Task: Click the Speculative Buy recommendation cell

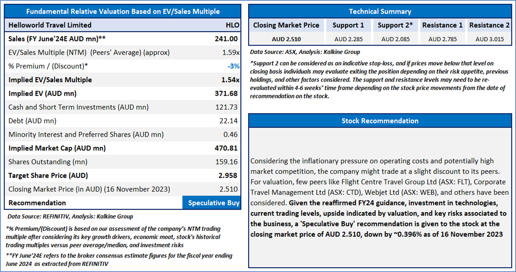Action: [213, 203]
